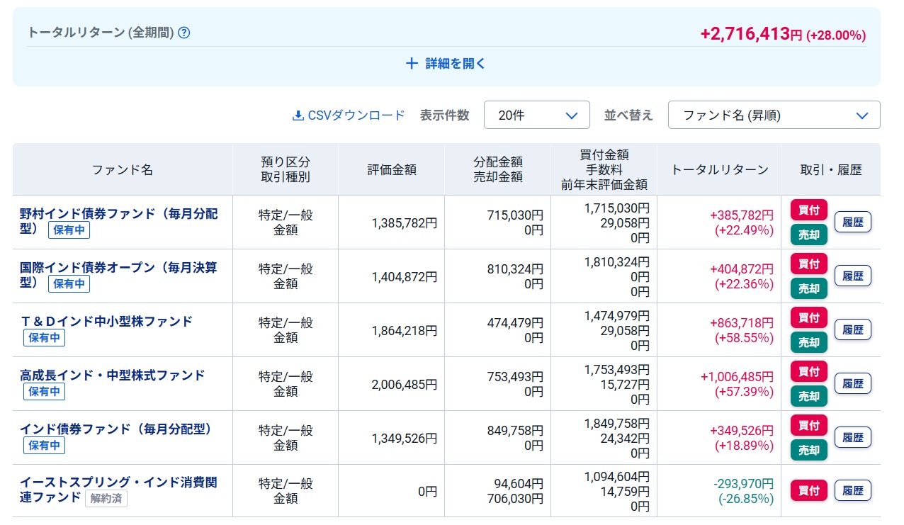This screenshot has height=525, width=904.
Task: Click 買付 for 野村インド債券ファンド
Action: (808, 210)
